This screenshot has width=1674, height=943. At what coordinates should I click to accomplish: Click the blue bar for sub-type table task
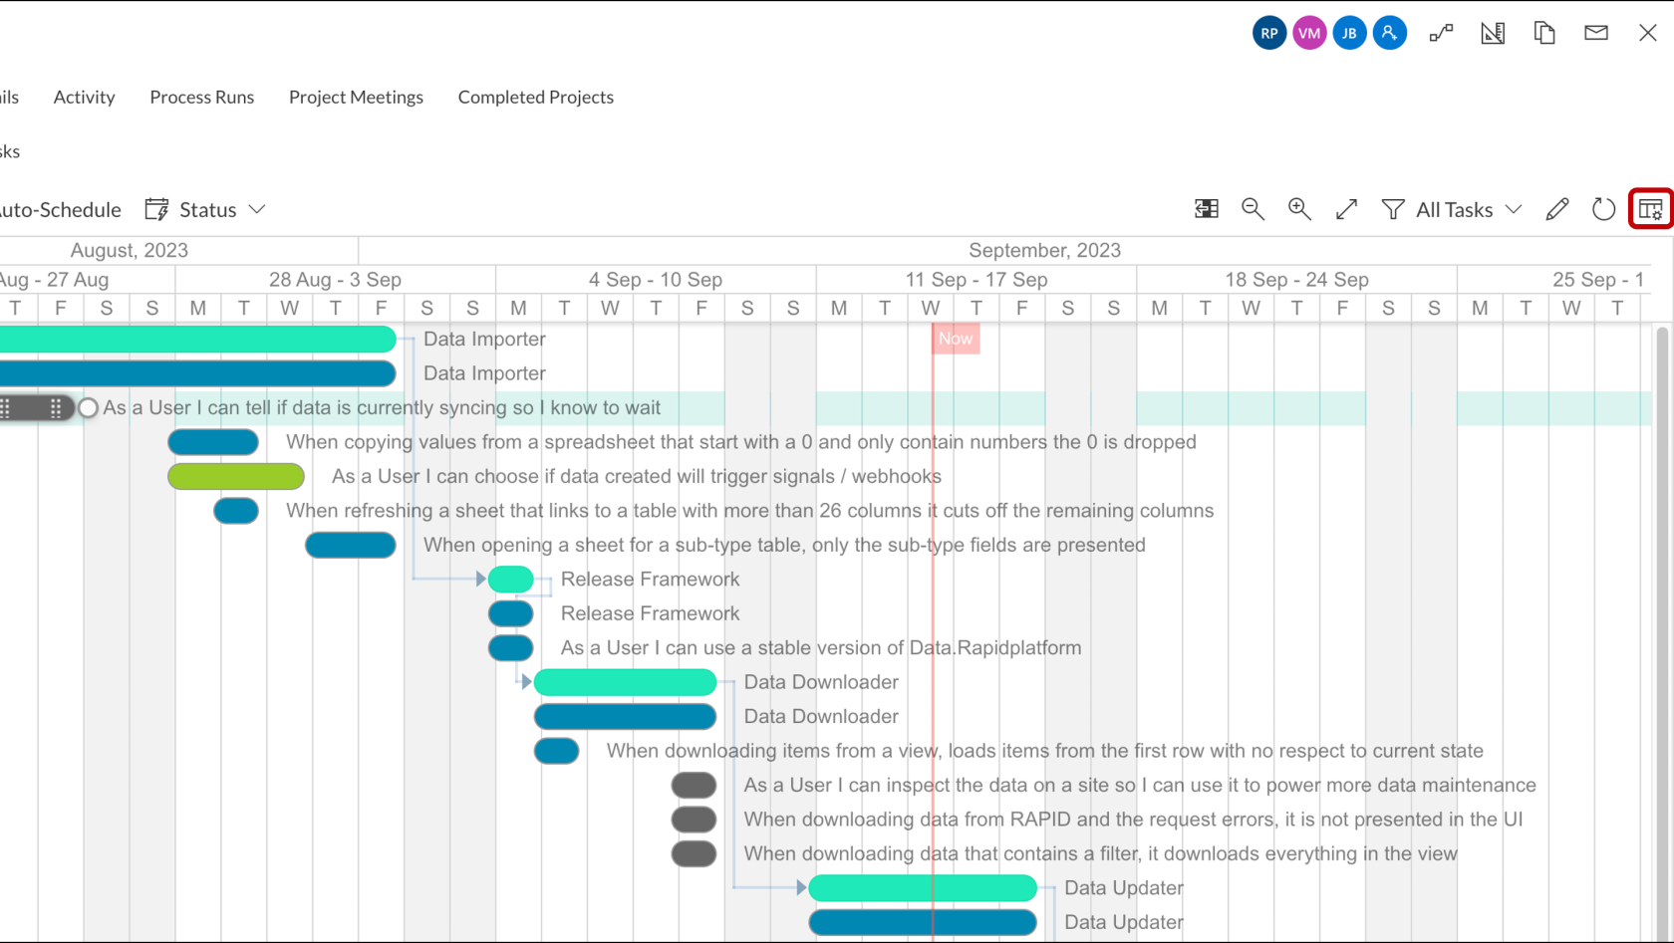351,545
